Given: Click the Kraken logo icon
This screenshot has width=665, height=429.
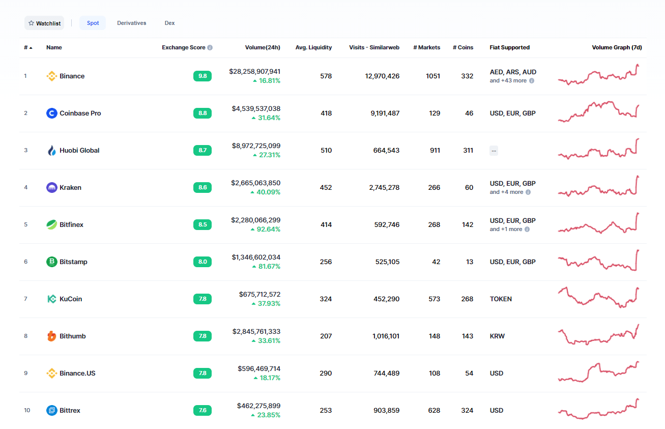Looking at the screenshot, I should (x=51, y=187).
